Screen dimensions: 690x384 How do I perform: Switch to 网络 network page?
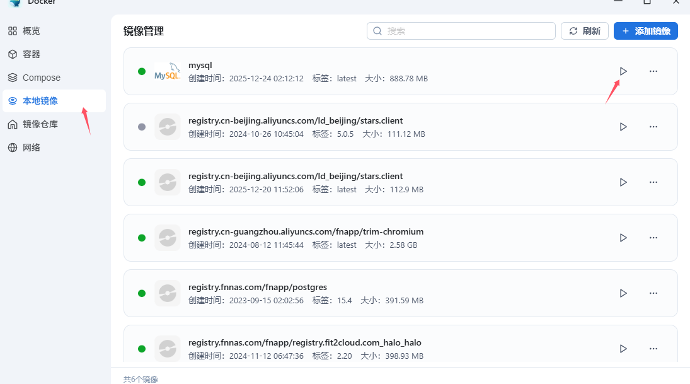[31, 148]
